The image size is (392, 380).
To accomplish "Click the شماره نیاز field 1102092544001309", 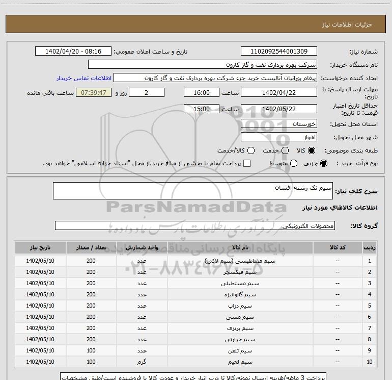I will [279, 52].
